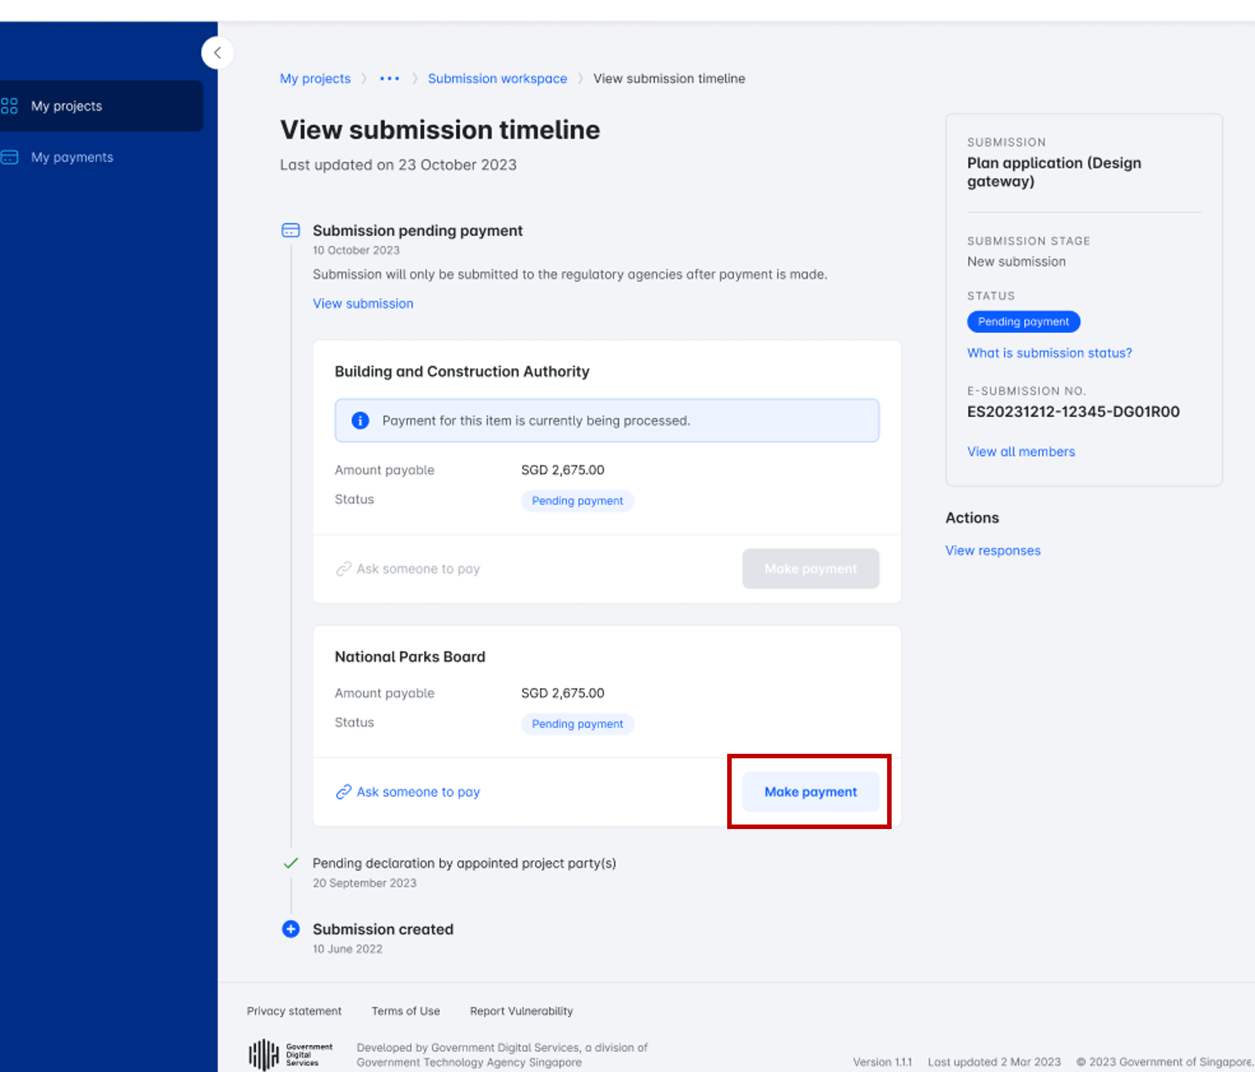This screenshot has width=1255, height=1072.
Task: Click the National Parks Board link chain icon
Action: [x=343, y=792]
